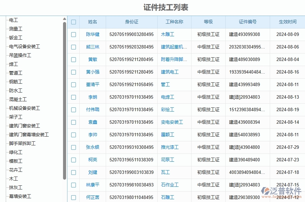Check the checkbox for 陈华健's row

74,34
